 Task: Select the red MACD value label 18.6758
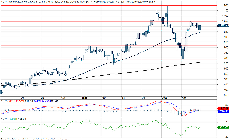click(x=223, y=109)
